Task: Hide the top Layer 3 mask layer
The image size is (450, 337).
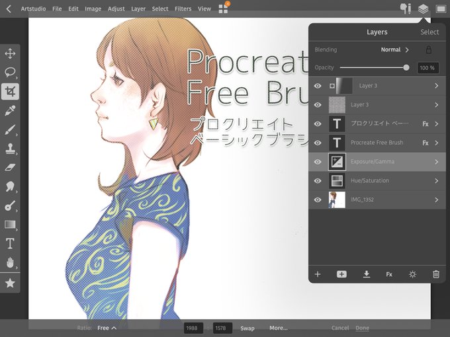Action: [318, 86]
